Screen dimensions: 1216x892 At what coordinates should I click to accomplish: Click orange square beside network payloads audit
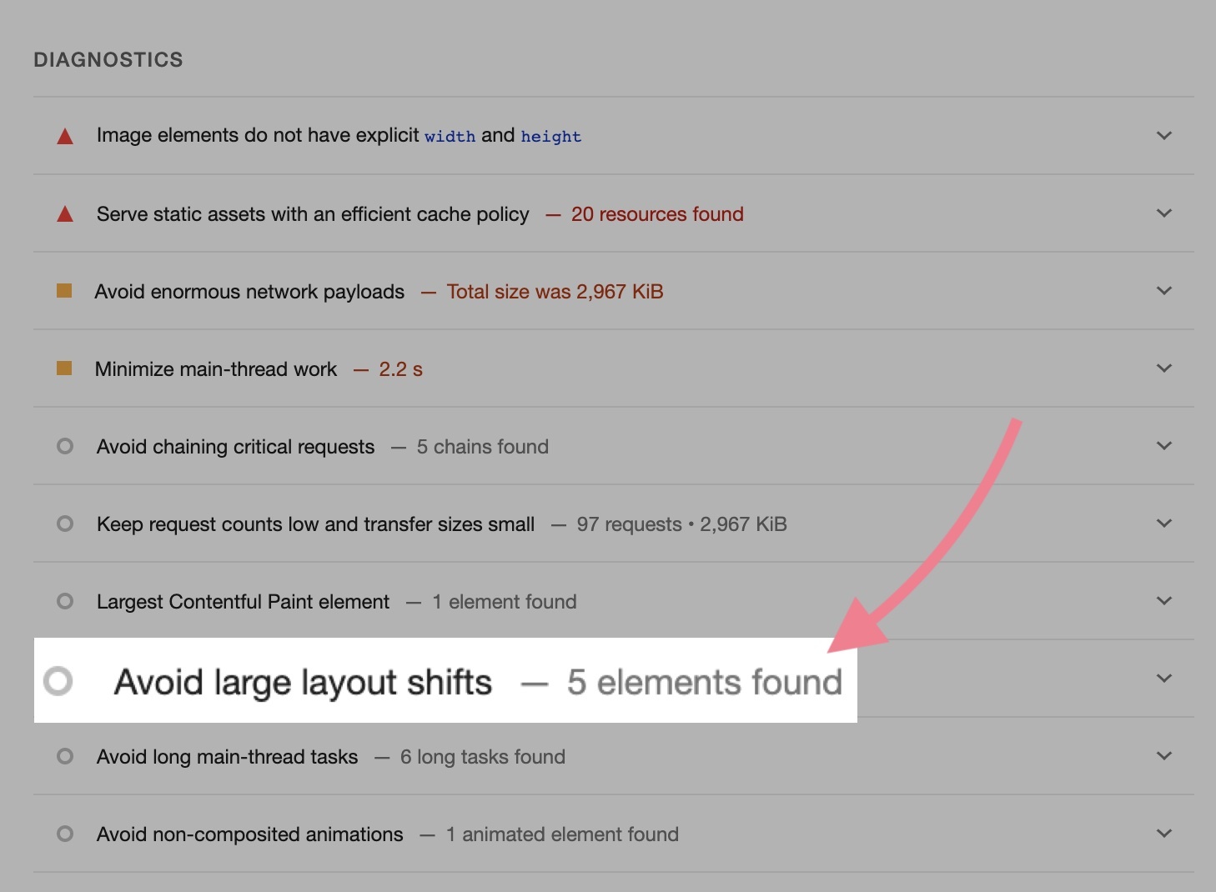click(64, 291)
